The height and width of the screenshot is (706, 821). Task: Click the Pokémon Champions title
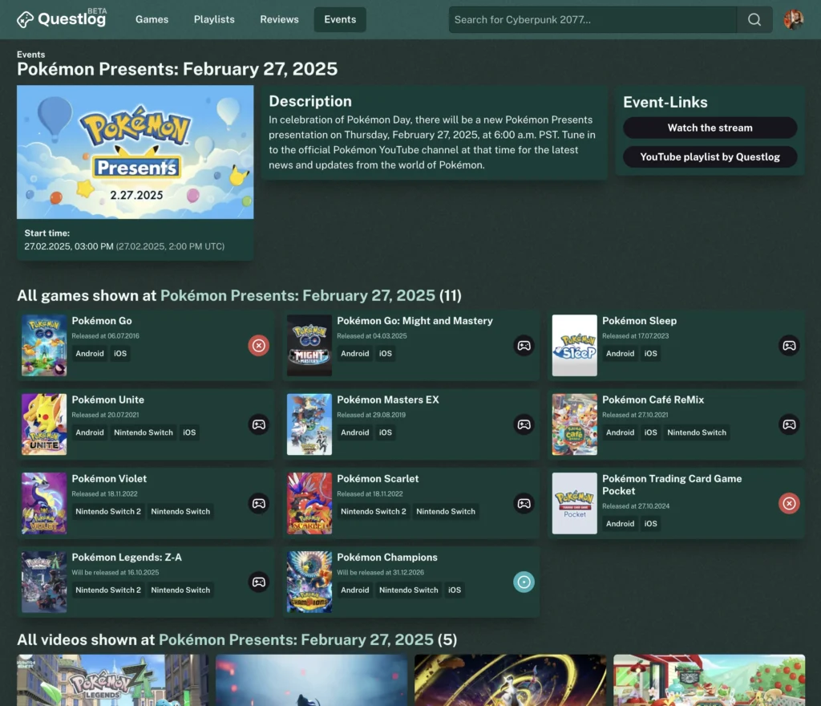click(387, 558)
